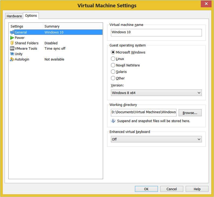Choose Linux as guest operating system

tap(113, 59)
